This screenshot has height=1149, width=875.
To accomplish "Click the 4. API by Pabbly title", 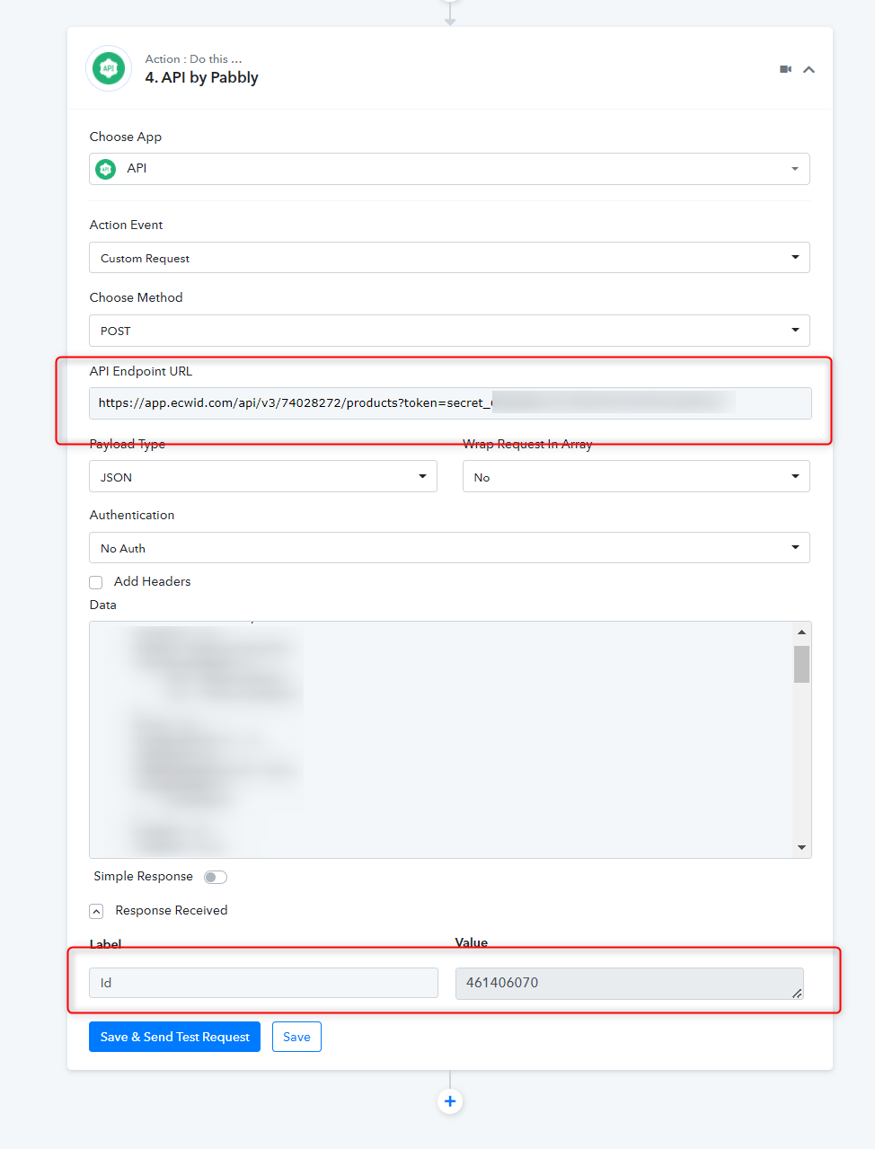I will coord(202,77).
